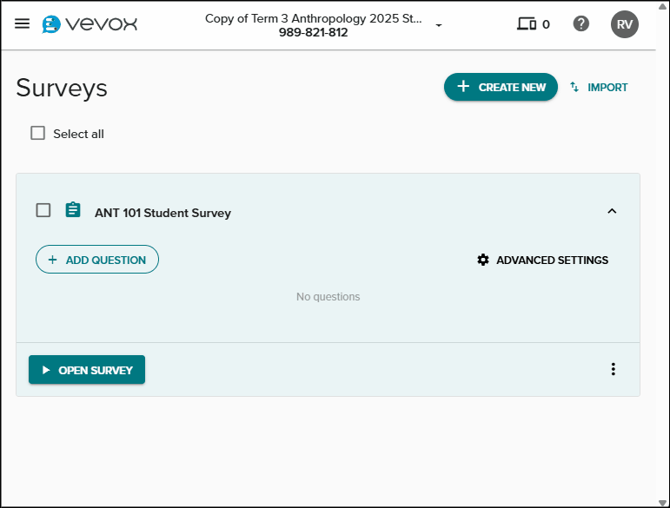Select the ANT 101 Student Survey title
Image resolution: width=670 pixels, height=508 pixels.
click(163, 213)
